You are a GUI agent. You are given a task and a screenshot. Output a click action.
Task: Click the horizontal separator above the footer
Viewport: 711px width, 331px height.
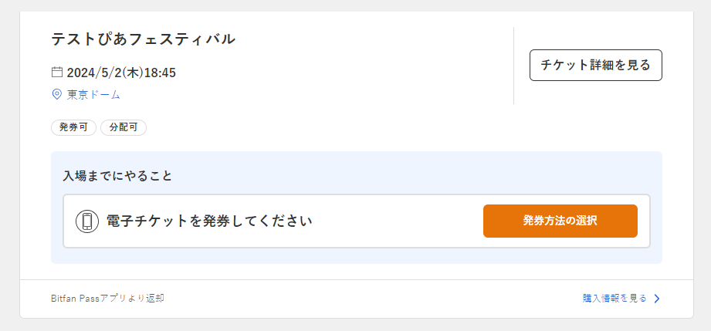355,279
